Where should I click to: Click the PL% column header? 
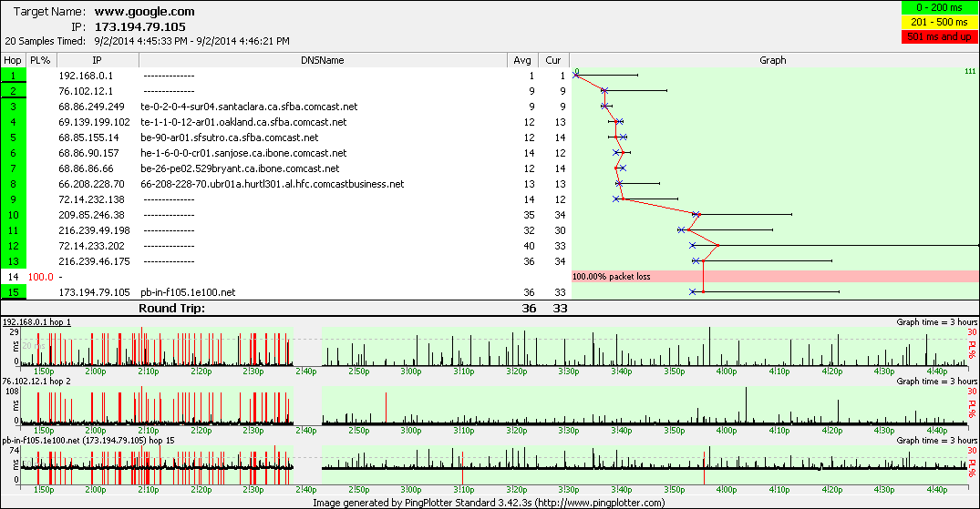[x=40, y=60]
